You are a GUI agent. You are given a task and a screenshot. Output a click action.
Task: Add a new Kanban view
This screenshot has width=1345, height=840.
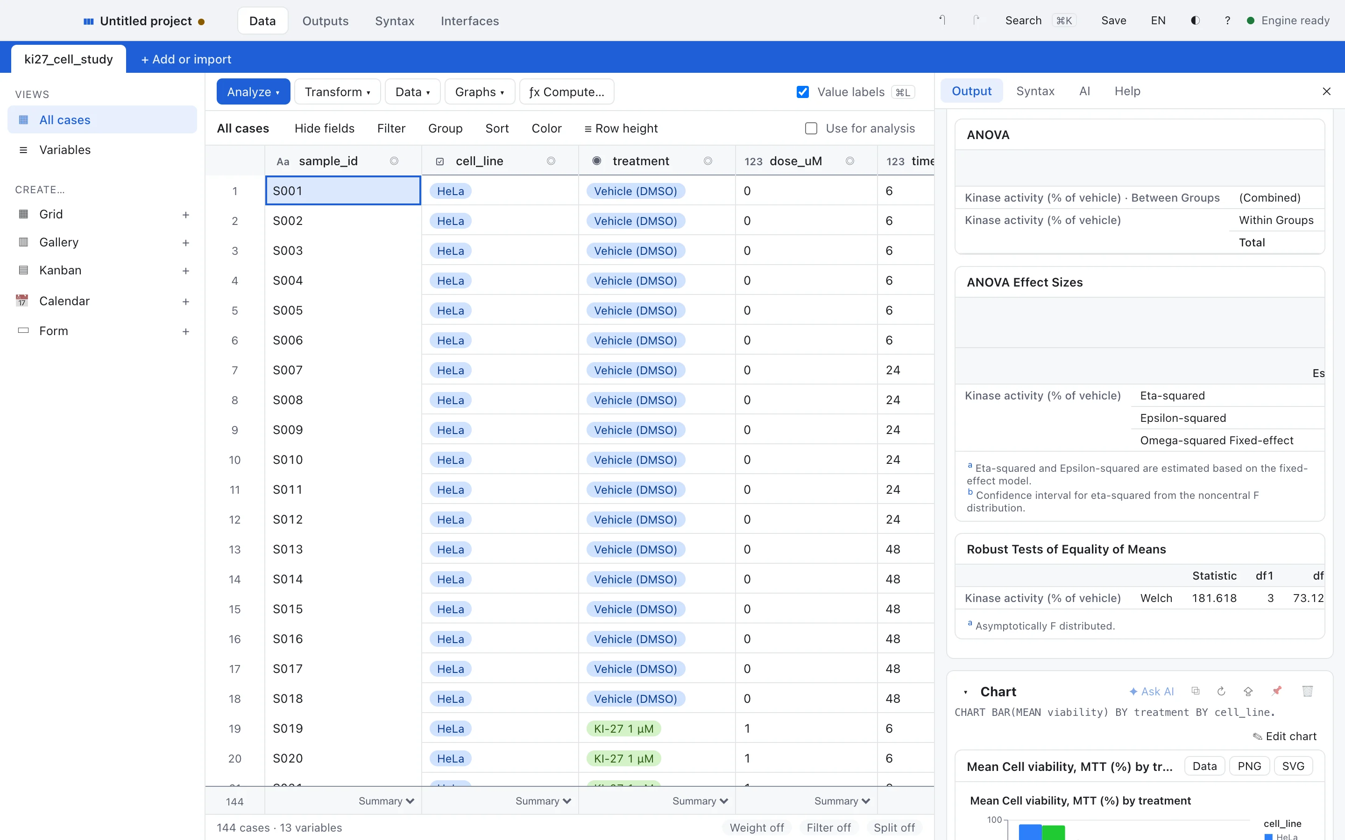tap(185, 271)
